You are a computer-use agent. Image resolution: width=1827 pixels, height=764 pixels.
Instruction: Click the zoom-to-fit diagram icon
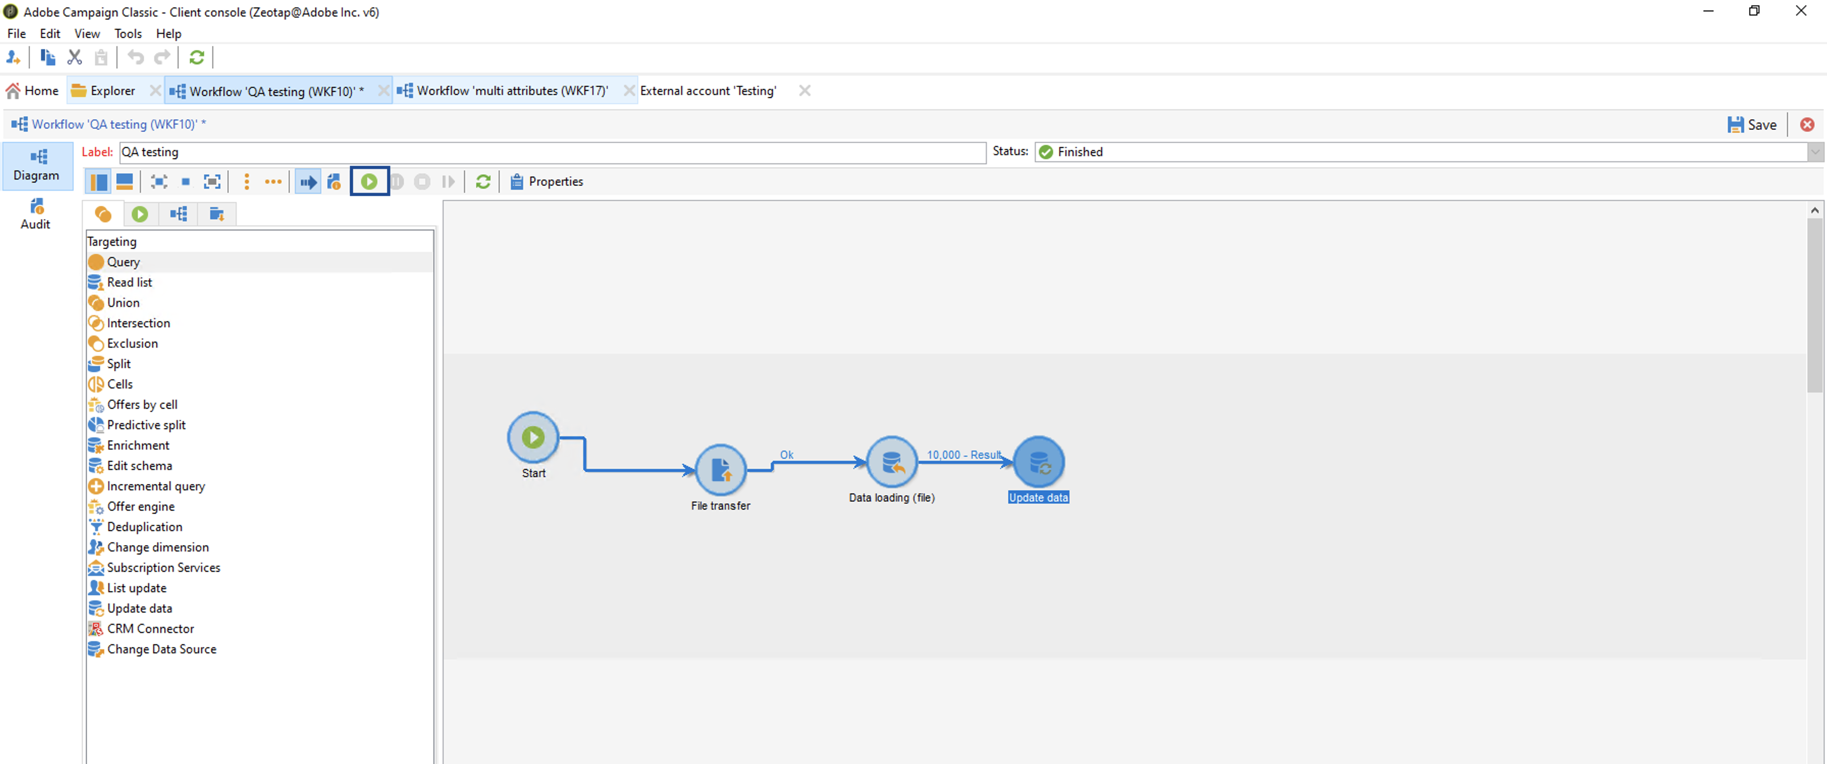(212, 181)
